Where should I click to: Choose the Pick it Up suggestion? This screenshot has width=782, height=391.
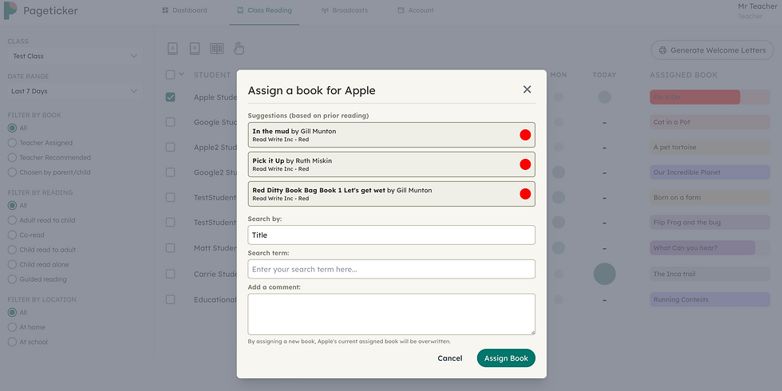pyautogui.click(x=392, y=164)
